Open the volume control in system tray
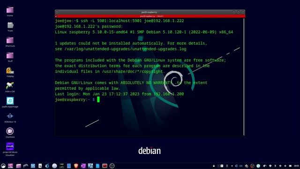 (285, 166)
